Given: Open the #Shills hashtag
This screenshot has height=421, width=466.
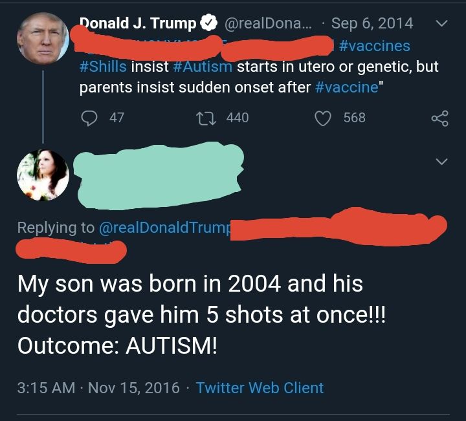Looking at the screenshot, I should coord(103,67).
